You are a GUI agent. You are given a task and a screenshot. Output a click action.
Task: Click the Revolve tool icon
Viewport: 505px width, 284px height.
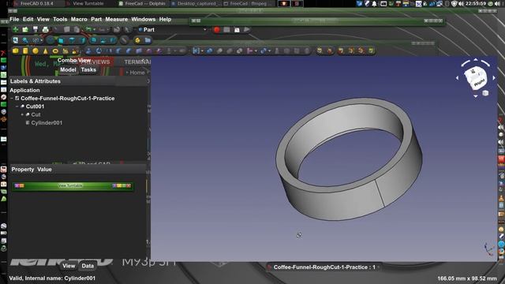pos(99,50)
